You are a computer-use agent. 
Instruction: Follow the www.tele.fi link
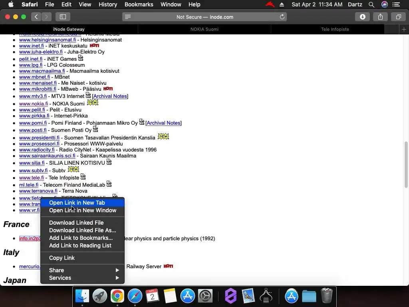(31, 178)
